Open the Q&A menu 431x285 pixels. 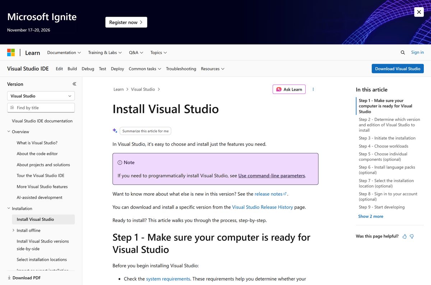click(x=136, y=53)
